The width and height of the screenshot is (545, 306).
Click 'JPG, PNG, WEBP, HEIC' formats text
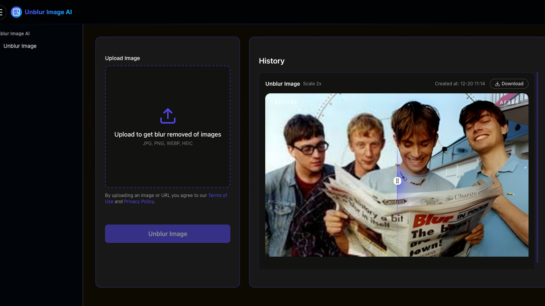click(168, 143)
